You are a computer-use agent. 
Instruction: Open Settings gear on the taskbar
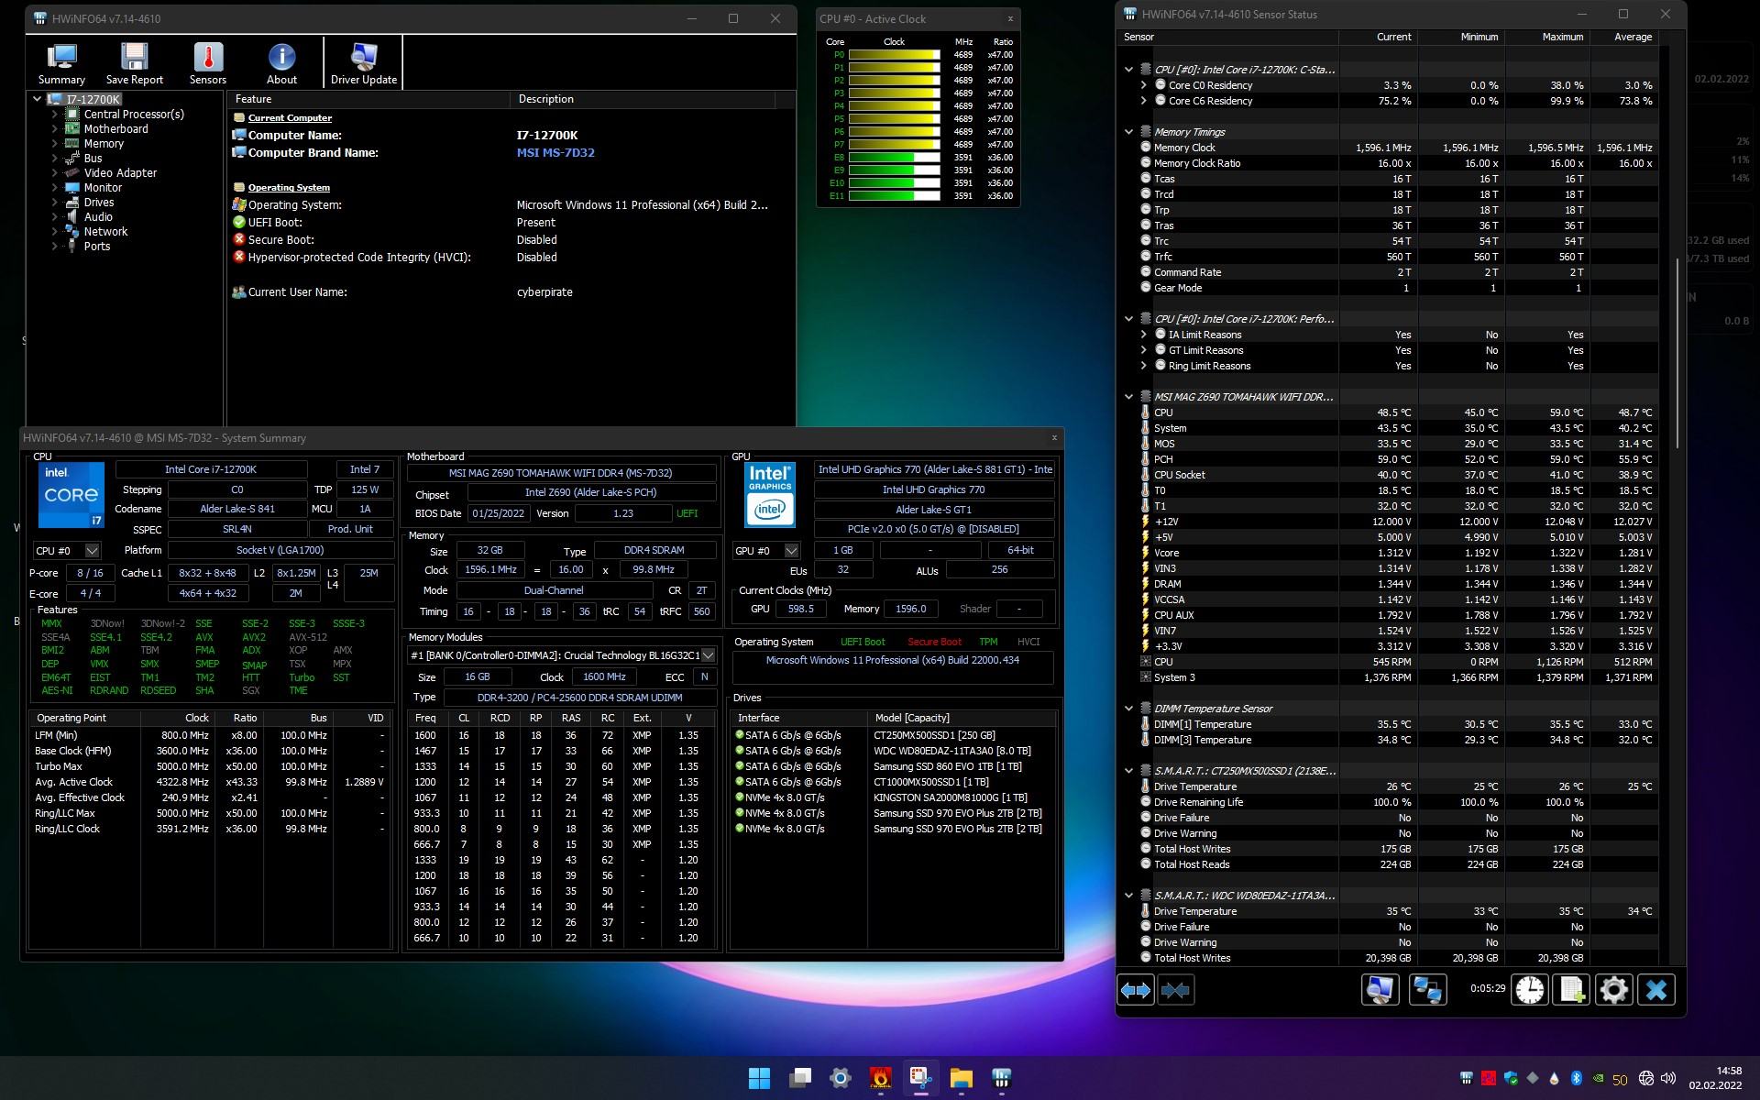840,1078
